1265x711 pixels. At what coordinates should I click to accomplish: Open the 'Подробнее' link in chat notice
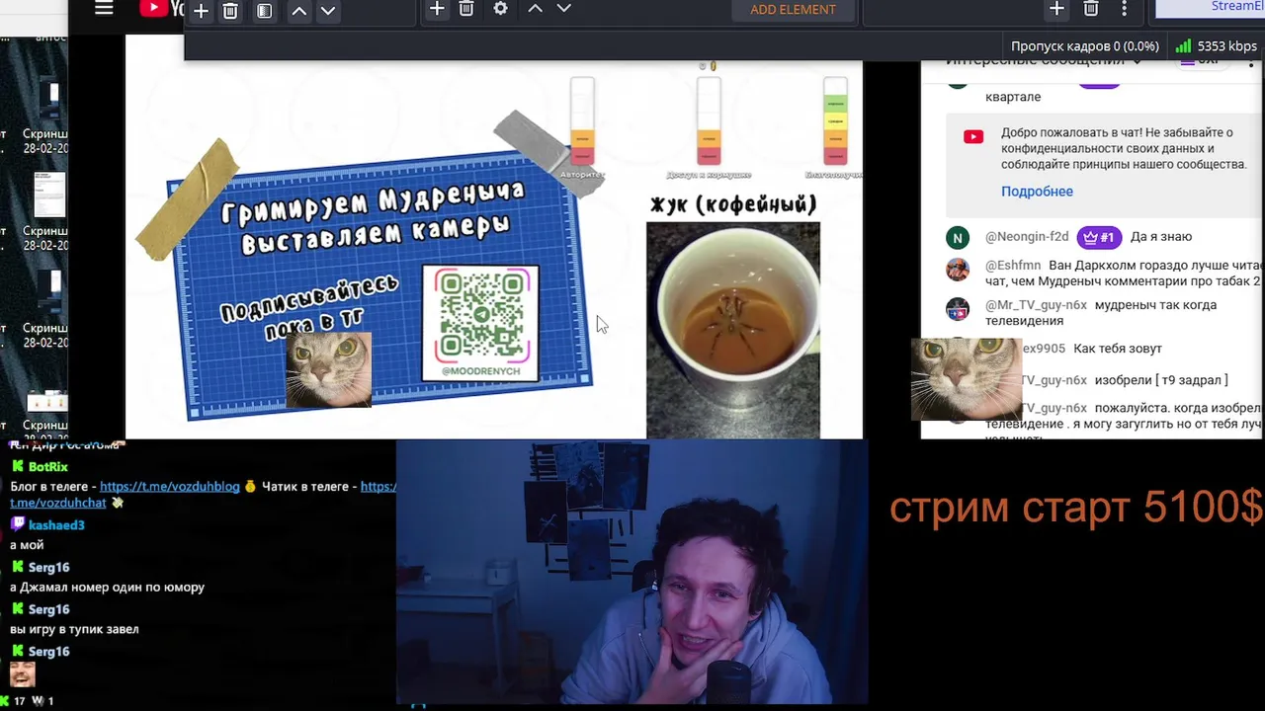pyautogui.click(x=1037, y=192)
